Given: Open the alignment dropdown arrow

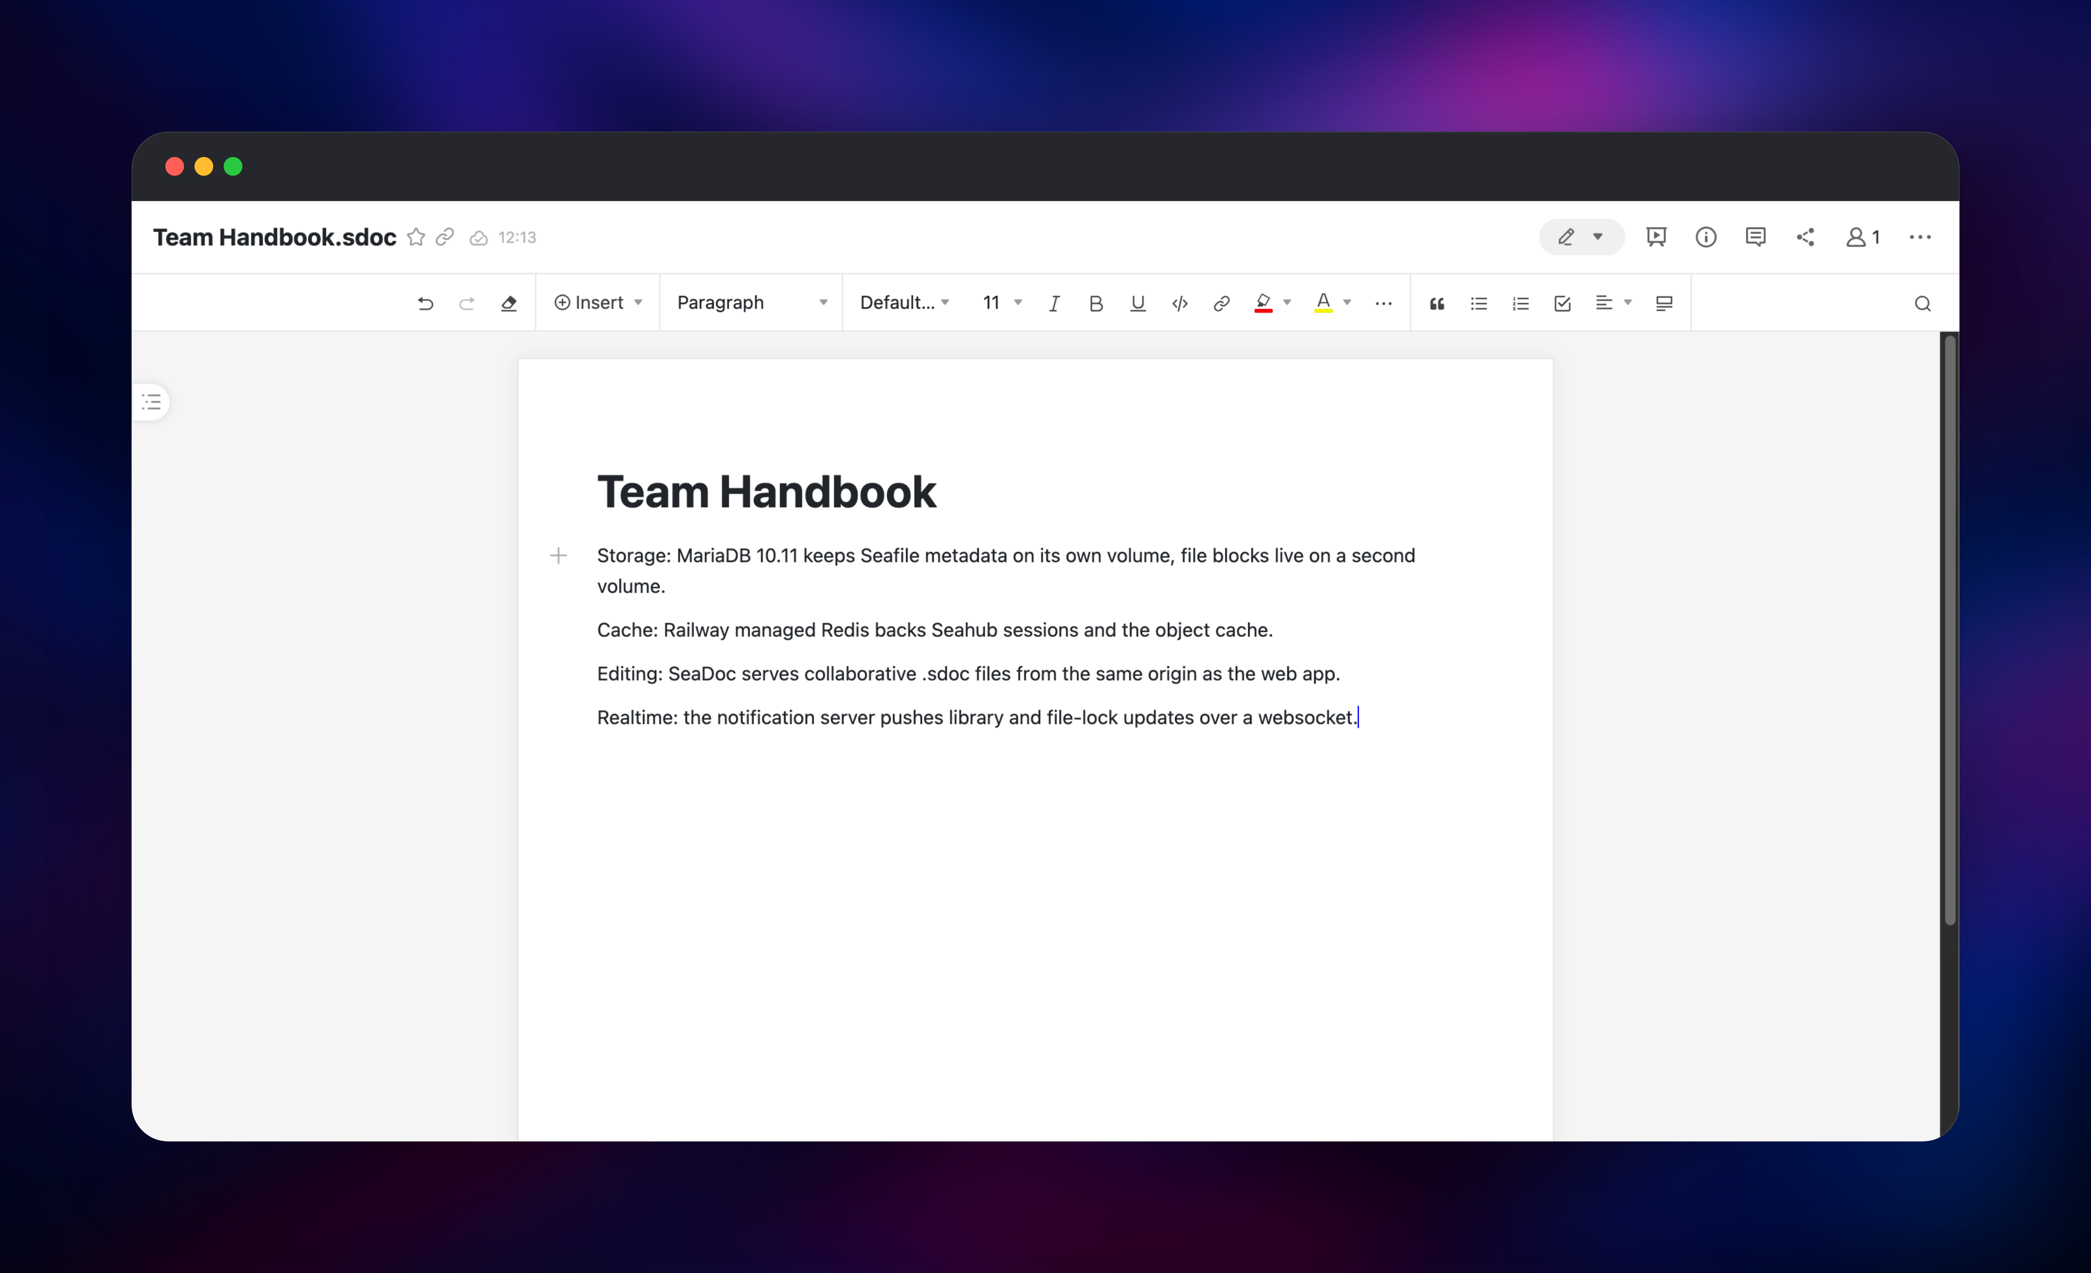Looking at the screenshot, I should click(1627, 302).
